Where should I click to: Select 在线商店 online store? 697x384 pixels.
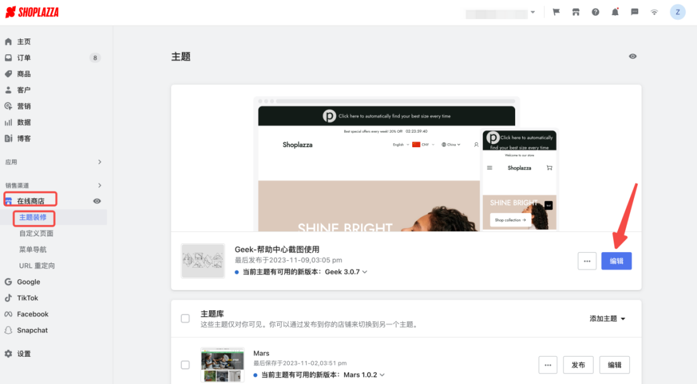point(30,201)
